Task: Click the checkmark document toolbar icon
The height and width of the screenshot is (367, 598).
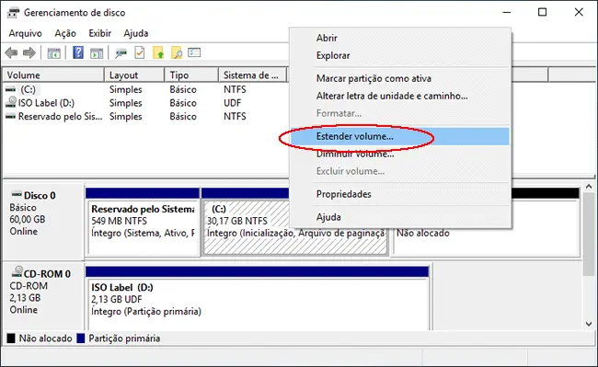Action: (x=140, y=52)
